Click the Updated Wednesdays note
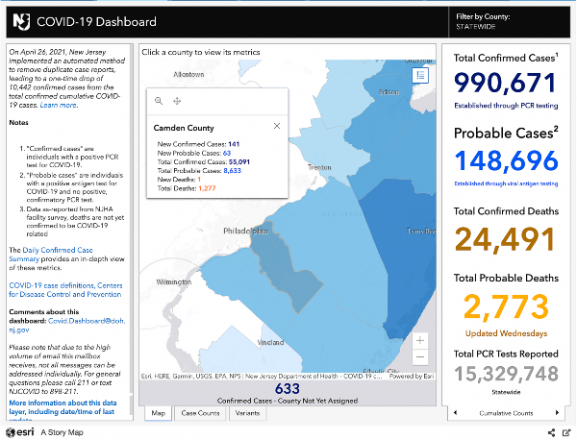 click(x=507, y=333)
